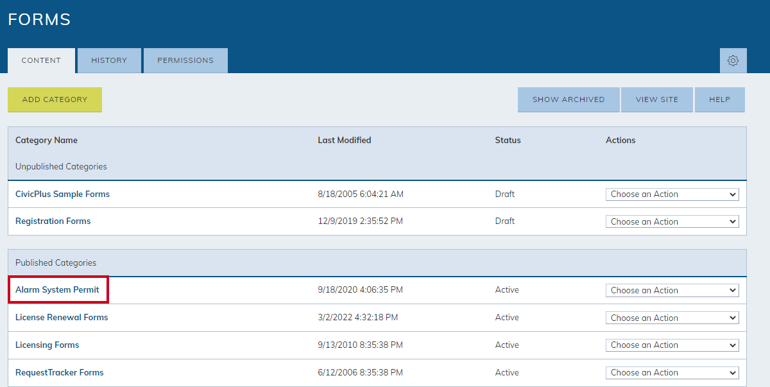Image resolution: width=770 pixels, height=387 pixels.
Task: Click the Published Categories section label
Action: [x=56, y=262]
